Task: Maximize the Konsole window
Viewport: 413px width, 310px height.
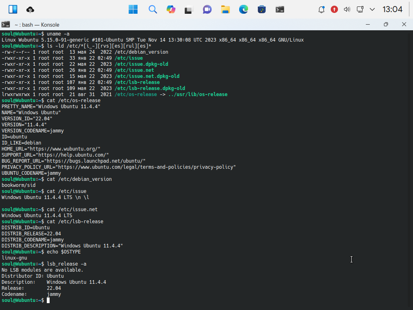Action: (x=386, y=25)
